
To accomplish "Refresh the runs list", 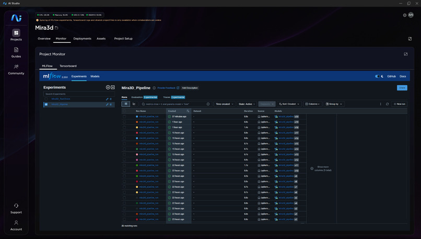I will pos(387,104).
